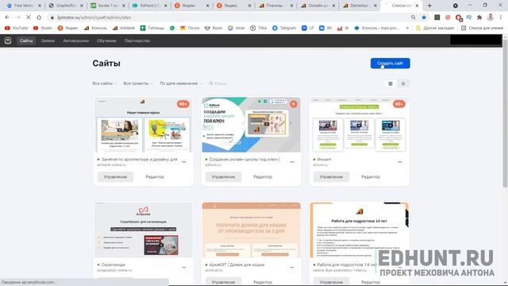Expand the По дате изменения sort dropdown
Image resolution: width=508 pixels, height=286 pixels.
180,83
